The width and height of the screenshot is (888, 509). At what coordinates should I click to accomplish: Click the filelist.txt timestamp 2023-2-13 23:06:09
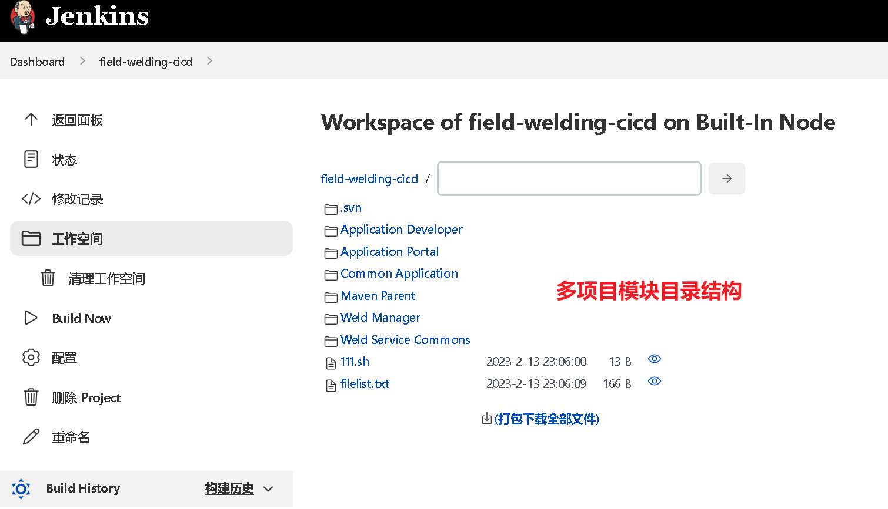(x=536, y=384)
